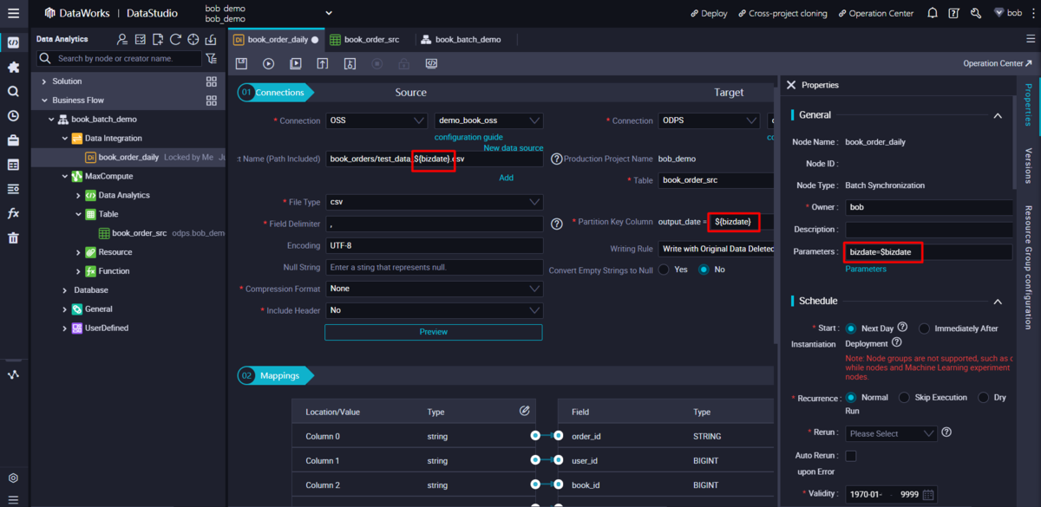1041x507 pixels.
Task: Open the function (fx) sidebar icon
Action: click(13, 213)
